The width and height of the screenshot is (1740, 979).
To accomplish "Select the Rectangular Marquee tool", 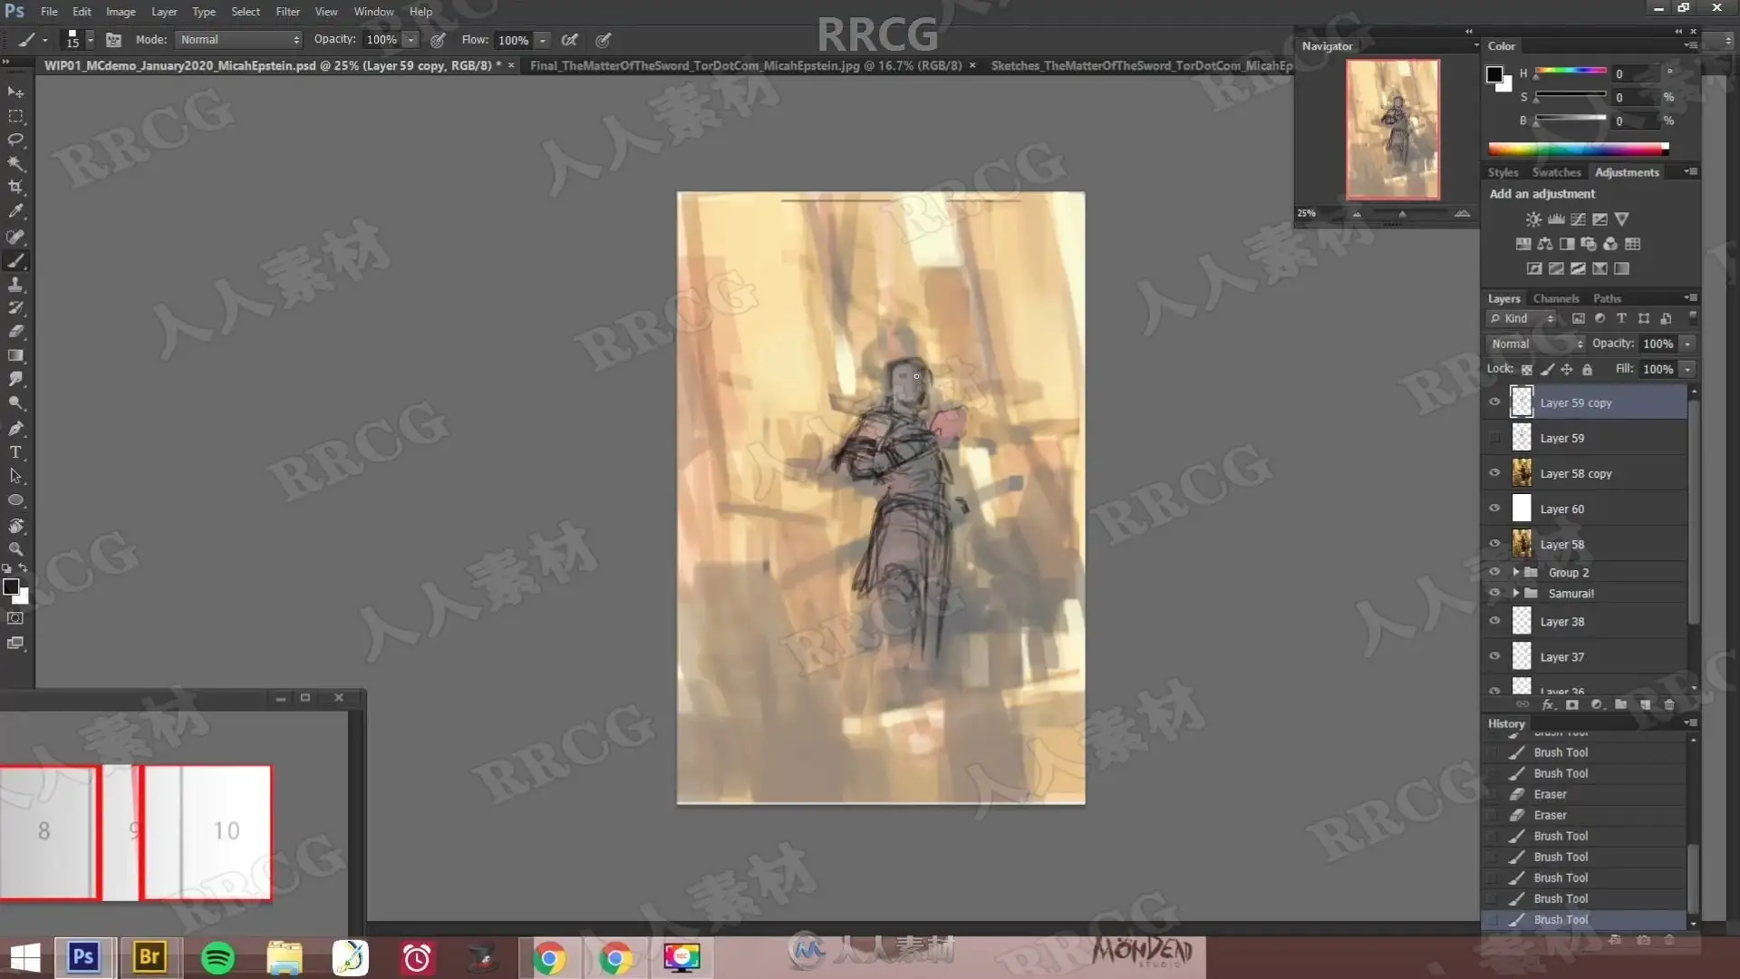I will point(15,116).
